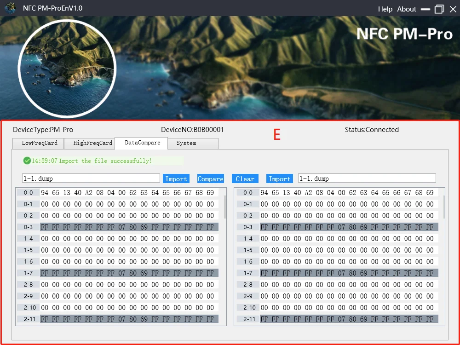Click the right Import button
This screenshot has width=460, height=345.
point(280,178)
